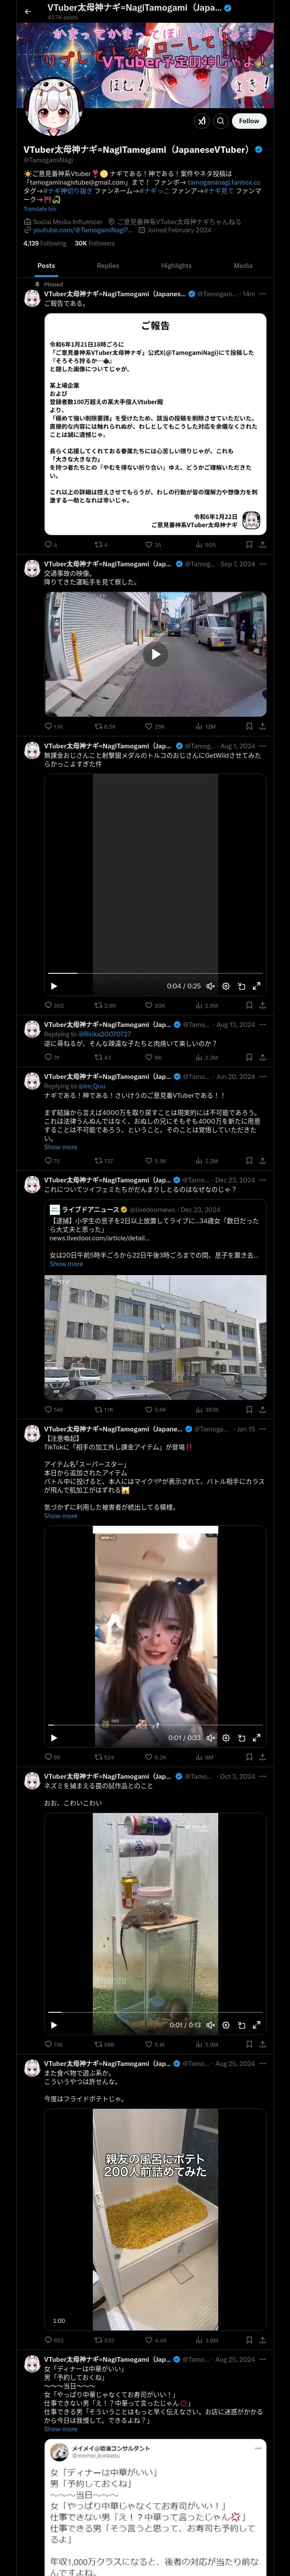Expand Show more on Jun 20, 2024 post
This screenshot has width=290, height=2576.
tap(60, 1147)
